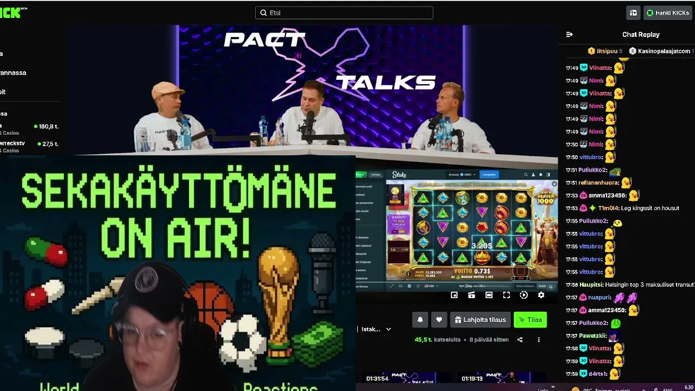695x391 pixels.
Task: Select litsipuu in the chat leaderboard
Action: tap(605, 51)
